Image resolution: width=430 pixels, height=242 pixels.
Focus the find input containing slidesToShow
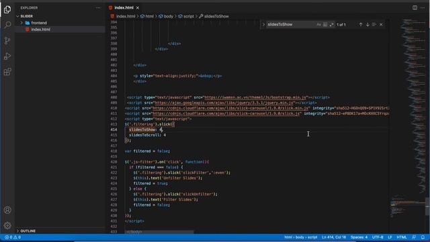[291, 24]
